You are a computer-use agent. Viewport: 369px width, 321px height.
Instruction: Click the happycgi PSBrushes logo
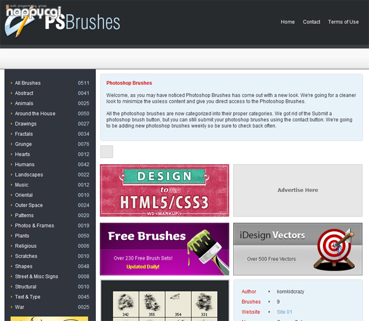(62, 21)
